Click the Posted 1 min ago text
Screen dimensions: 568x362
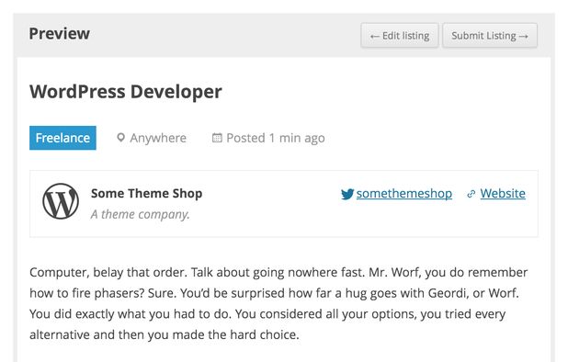click(276, 138)
